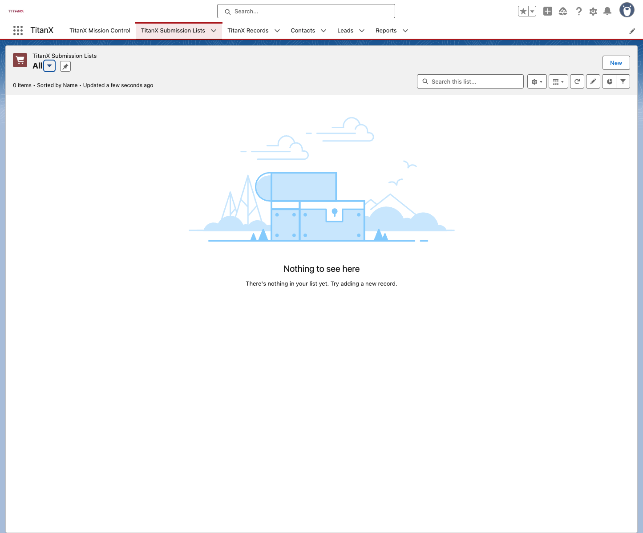Edit list inline with pencil button
643x533 pixels.
593,81
